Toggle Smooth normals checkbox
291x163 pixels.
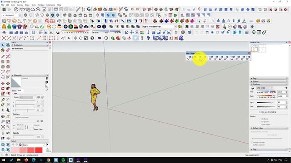pos(252,143)
